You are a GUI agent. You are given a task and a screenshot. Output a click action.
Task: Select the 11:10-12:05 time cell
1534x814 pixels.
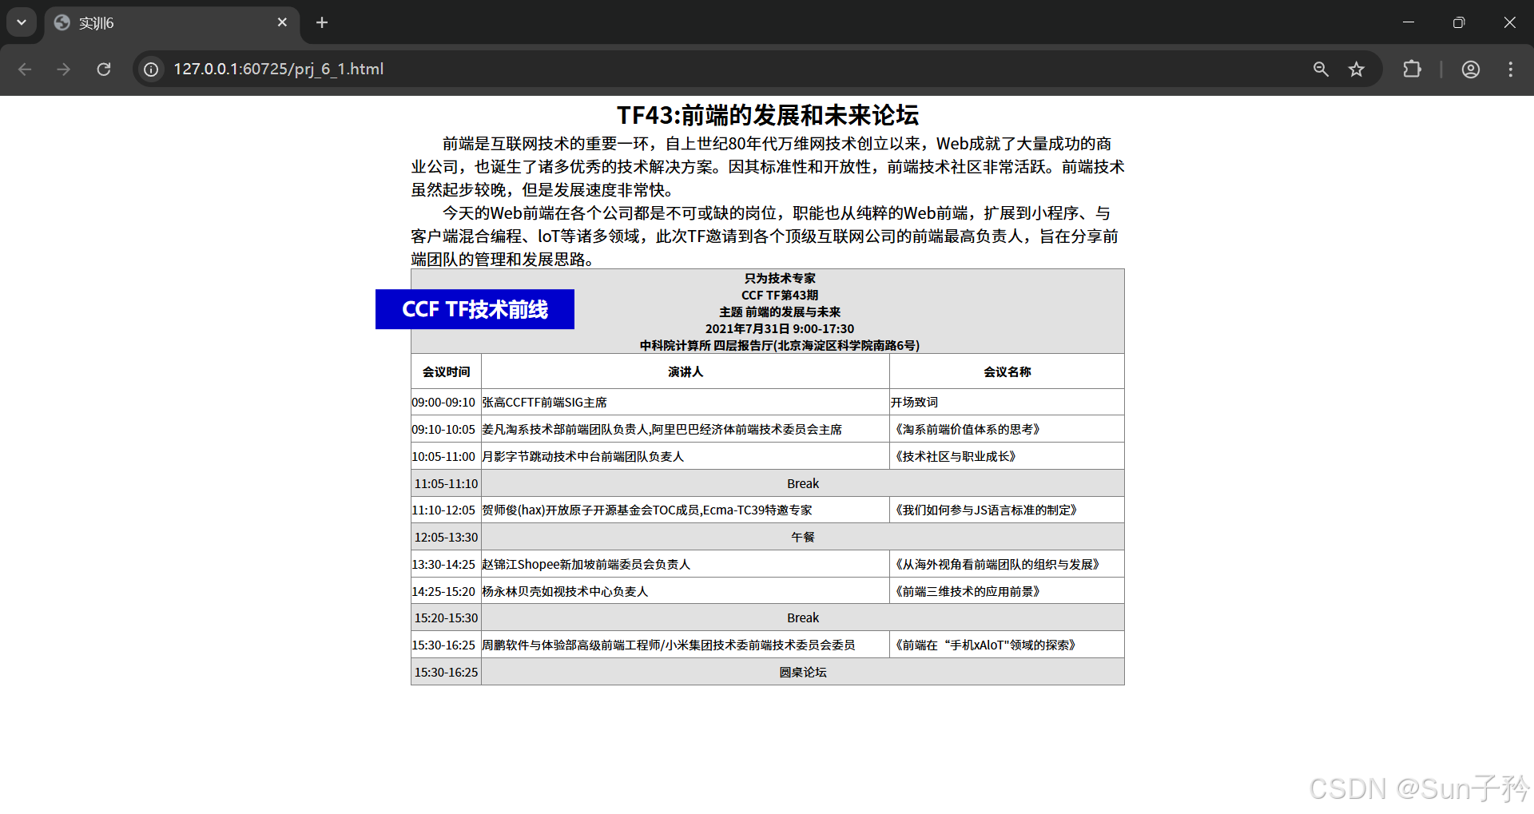[x=446, y=510]
